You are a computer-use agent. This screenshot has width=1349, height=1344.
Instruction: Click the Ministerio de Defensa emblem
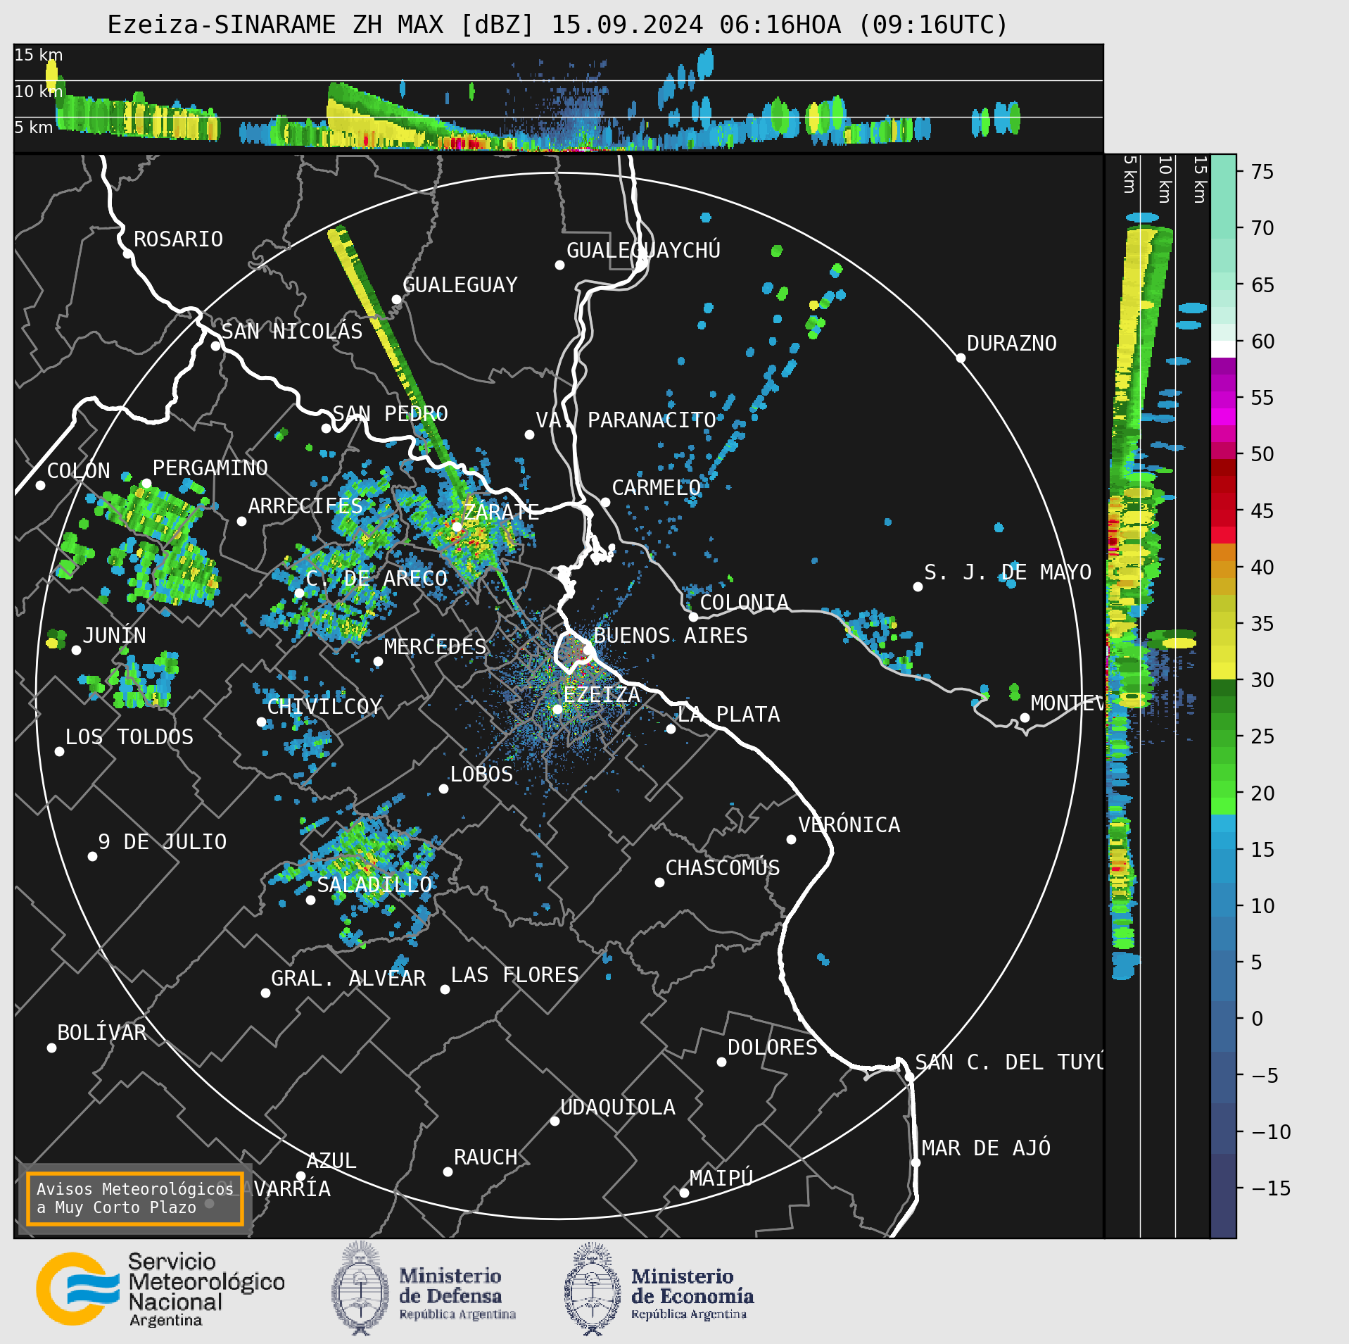360,1288
